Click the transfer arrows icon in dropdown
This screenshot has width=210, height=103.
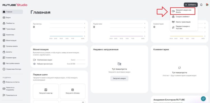(173, 27)
